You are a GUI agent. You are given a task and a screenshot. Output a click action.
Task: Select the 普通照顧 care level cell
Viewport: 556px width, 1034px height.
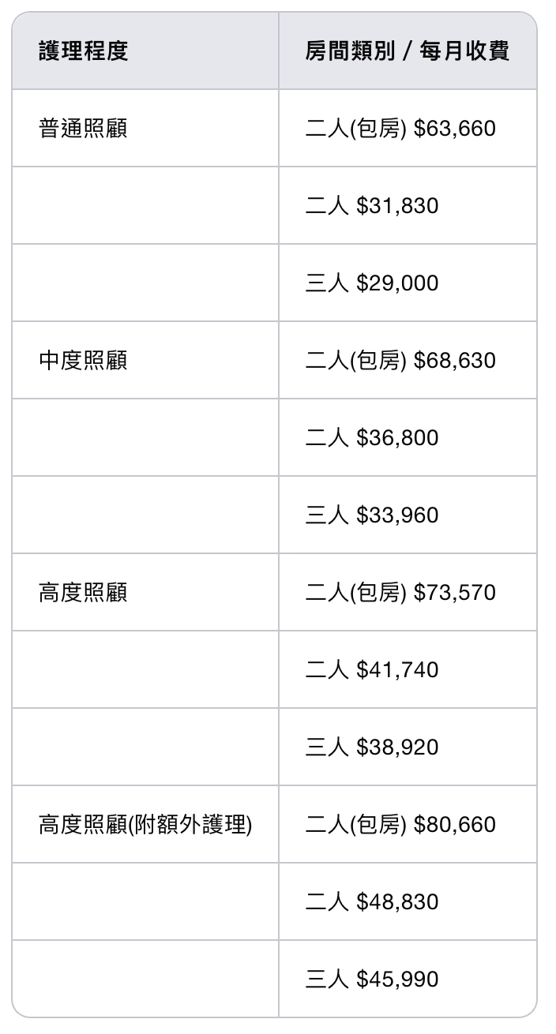(x=83, y=129)
